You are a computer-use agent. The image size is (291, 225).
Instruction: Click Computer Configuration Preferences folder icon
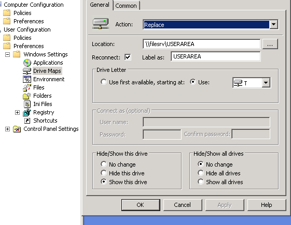point(7,21)
